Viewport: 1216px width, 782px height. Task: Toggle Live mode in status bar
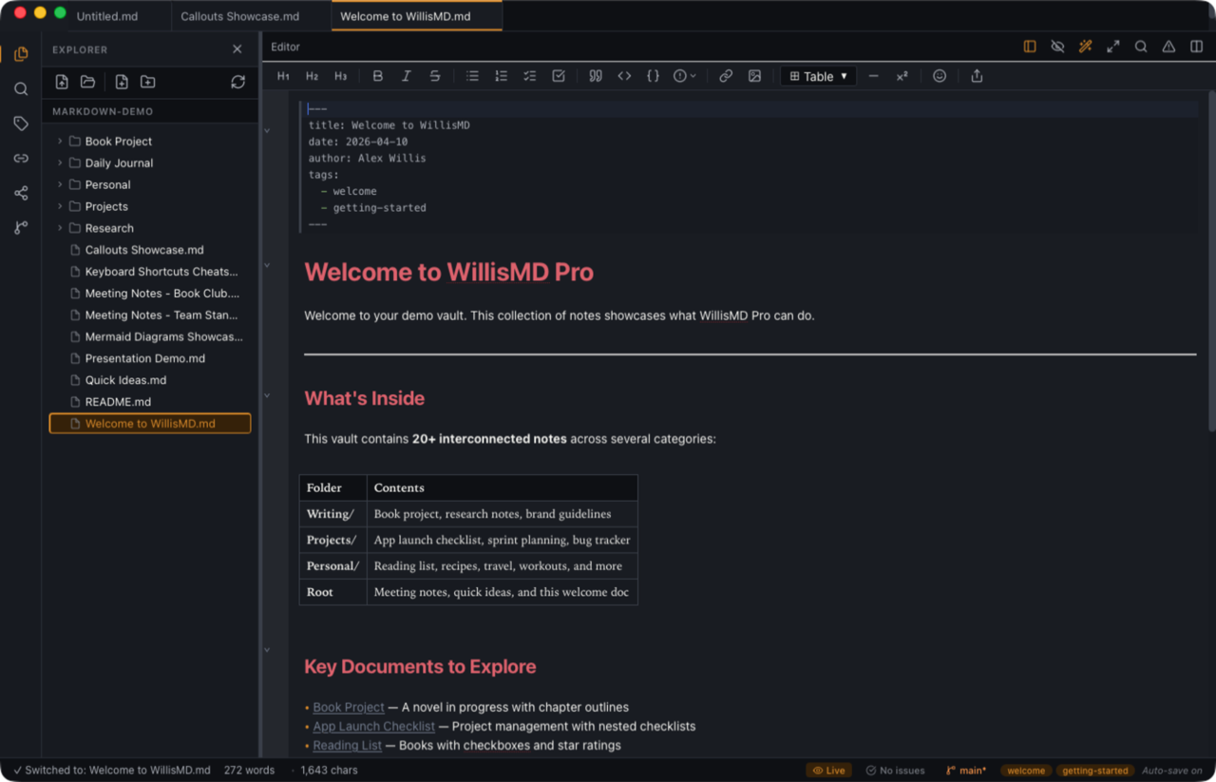[x=828, y=771]
